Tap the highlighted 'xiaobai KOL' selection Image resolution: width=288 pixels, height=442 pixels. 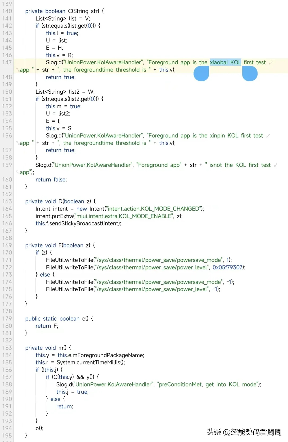point(226,62)
